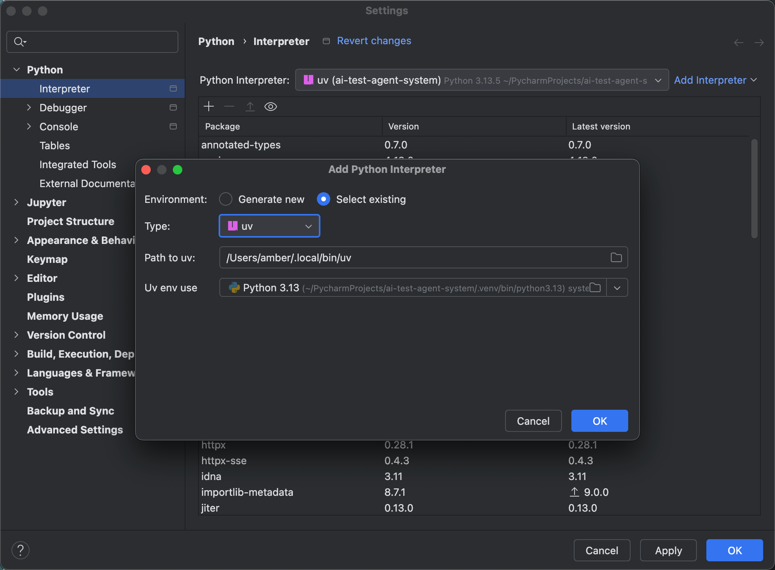The height and width of the screenshot is (570, 775).
Task: Open Memory Usage settings page
Action: (65, 316)
